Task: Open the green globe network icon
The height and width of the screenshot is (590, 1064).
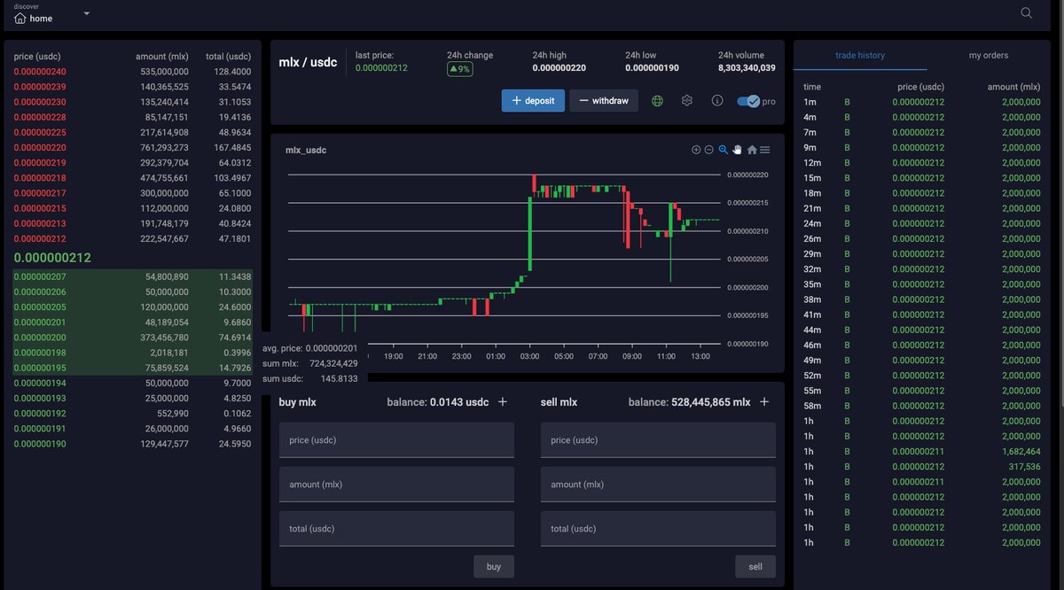Action: pos(657,100)
